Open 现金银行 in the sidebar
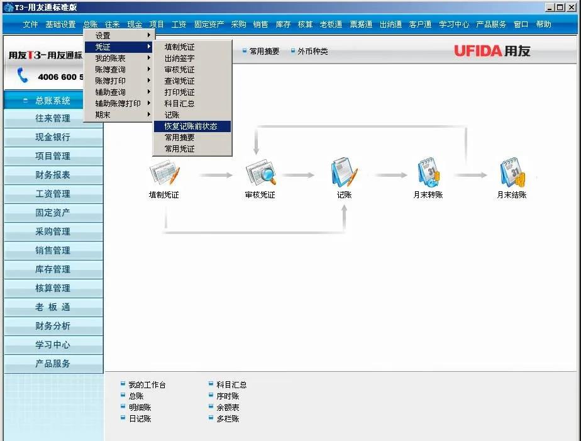The image size is (581, 441). pos(53,138)
